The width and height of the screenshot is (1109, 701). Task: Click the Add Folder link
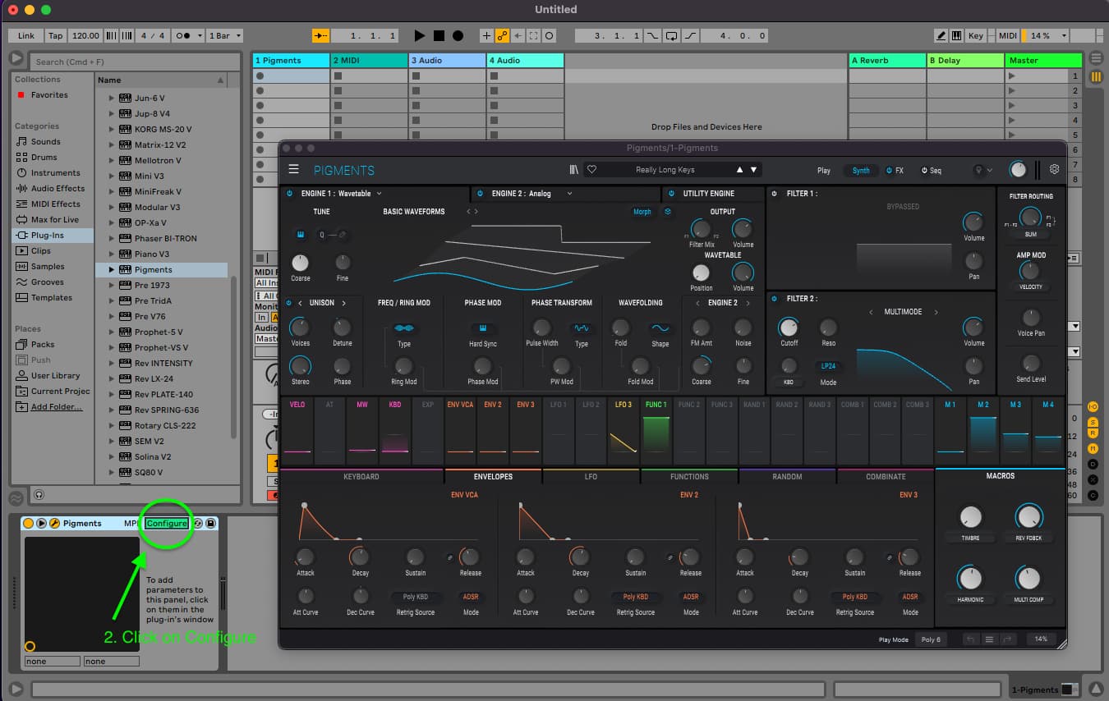click(x=56, y=406)
